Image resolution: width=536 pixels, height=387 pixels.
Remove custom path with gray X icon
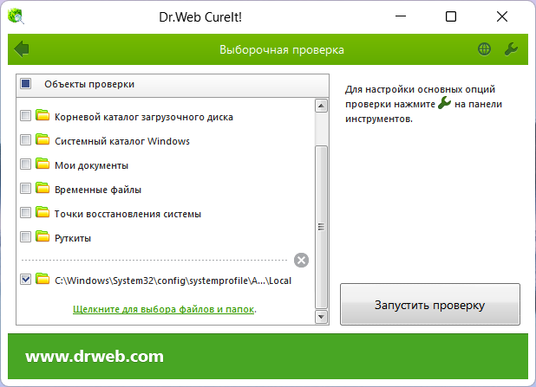301,260
